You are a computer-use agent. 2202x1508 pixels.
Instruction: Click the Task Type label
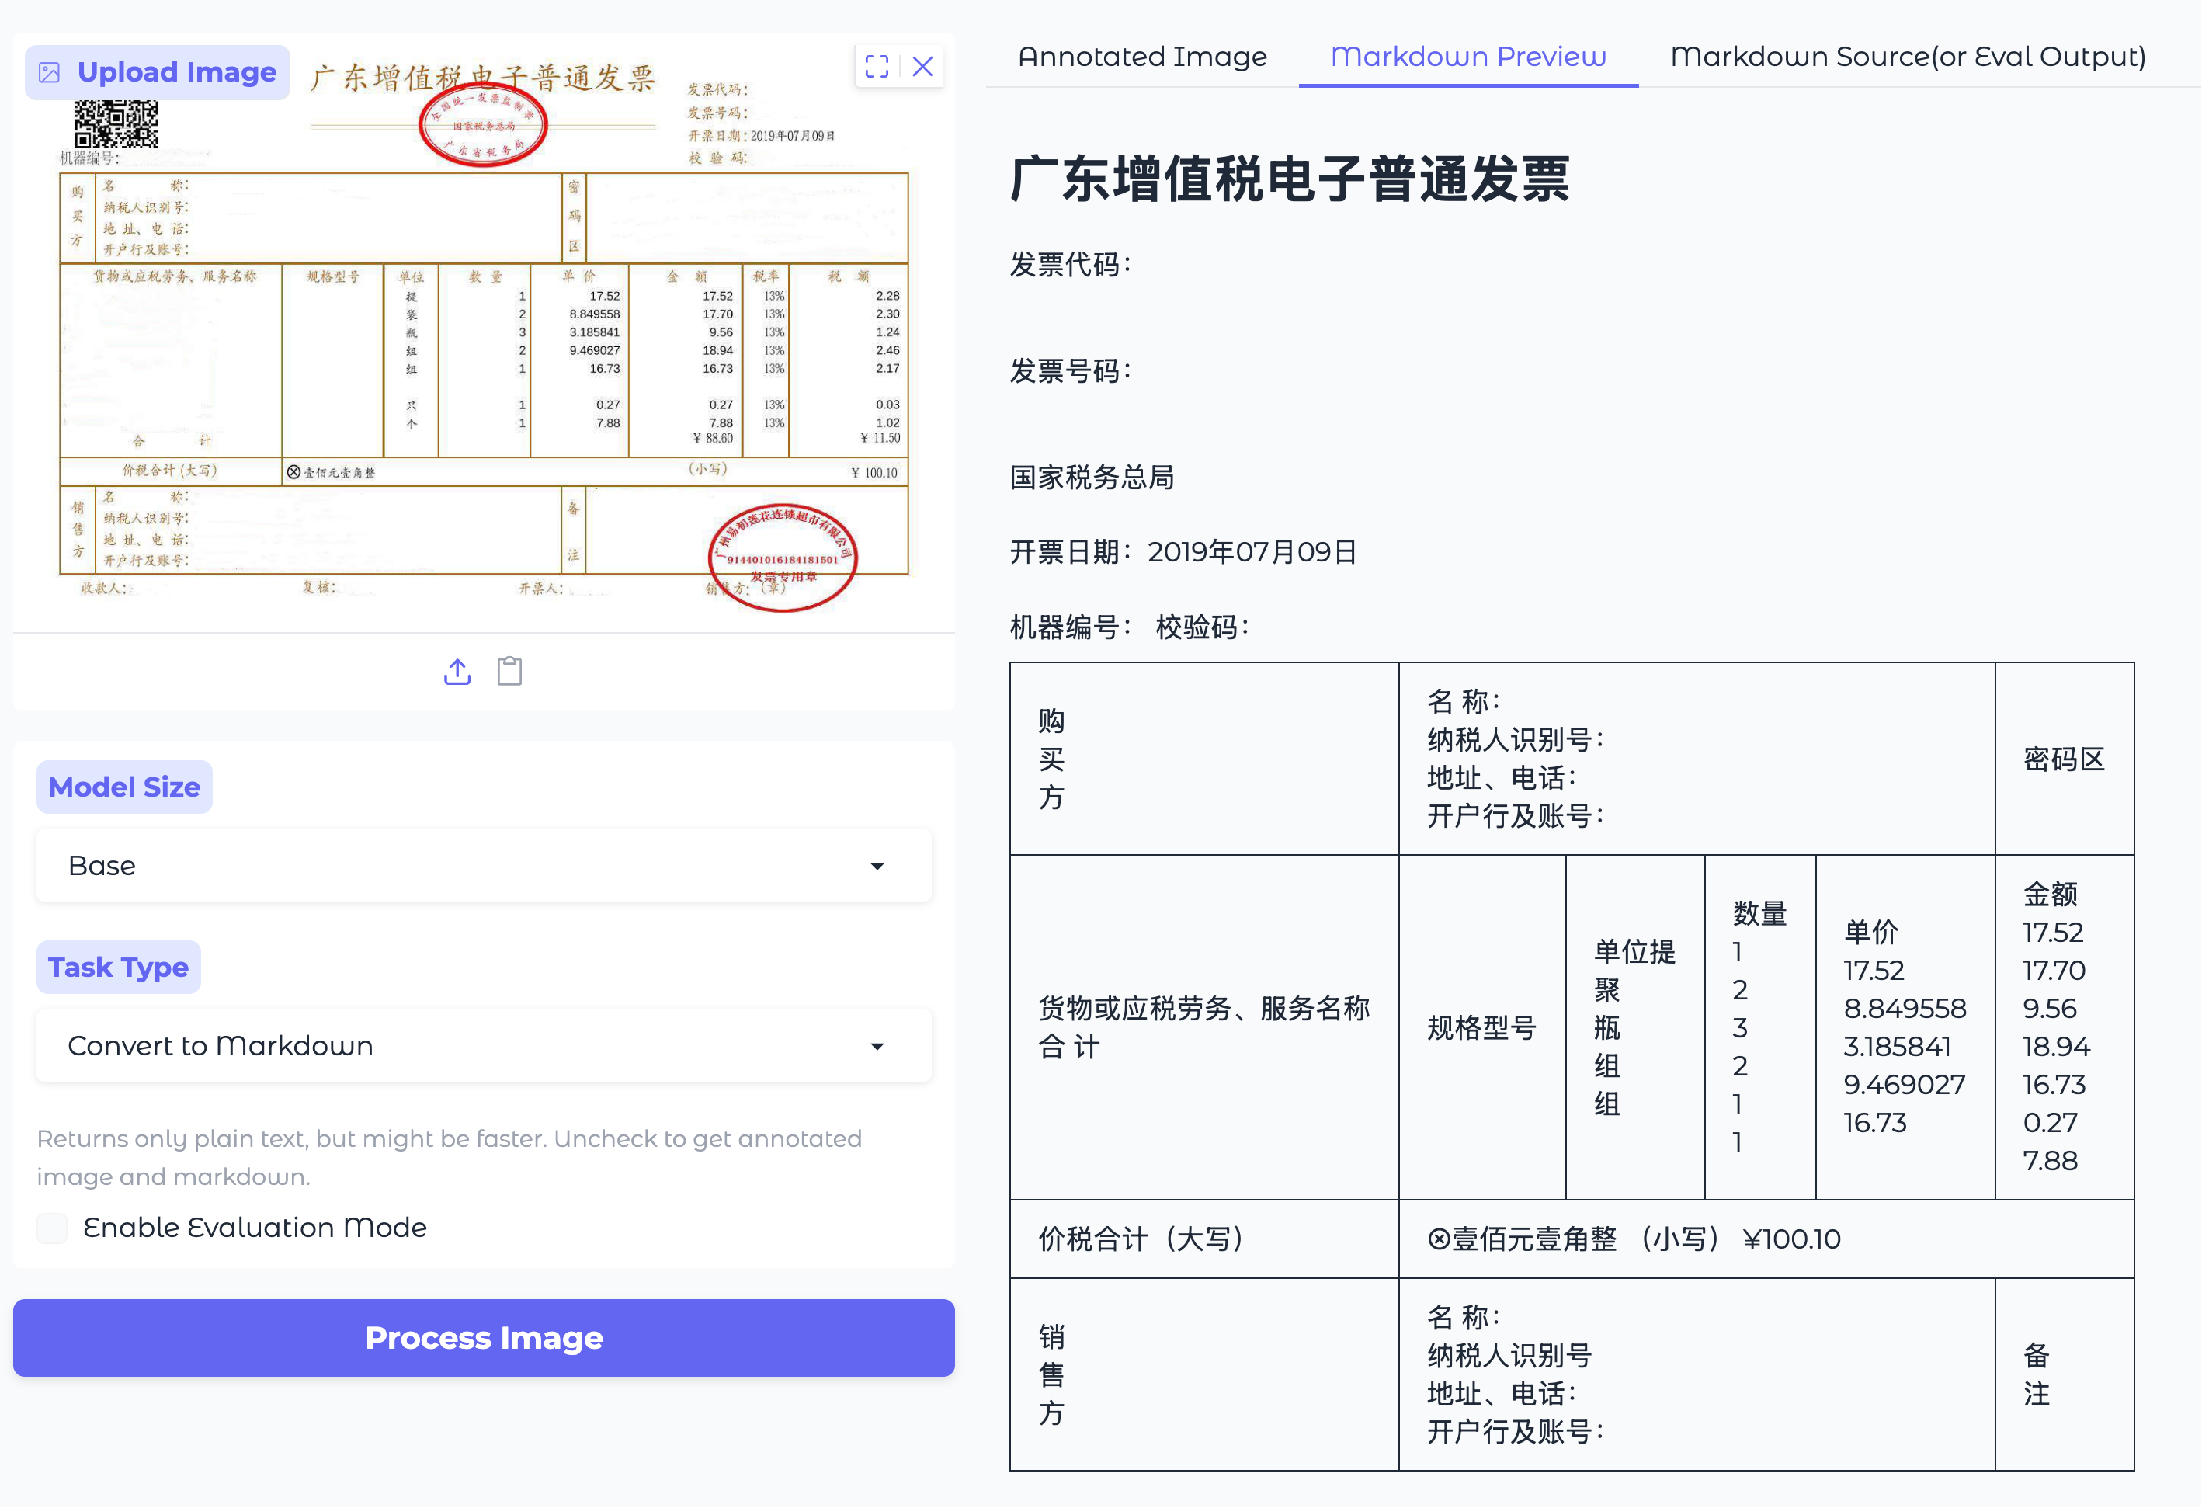(x=119, y=968)
